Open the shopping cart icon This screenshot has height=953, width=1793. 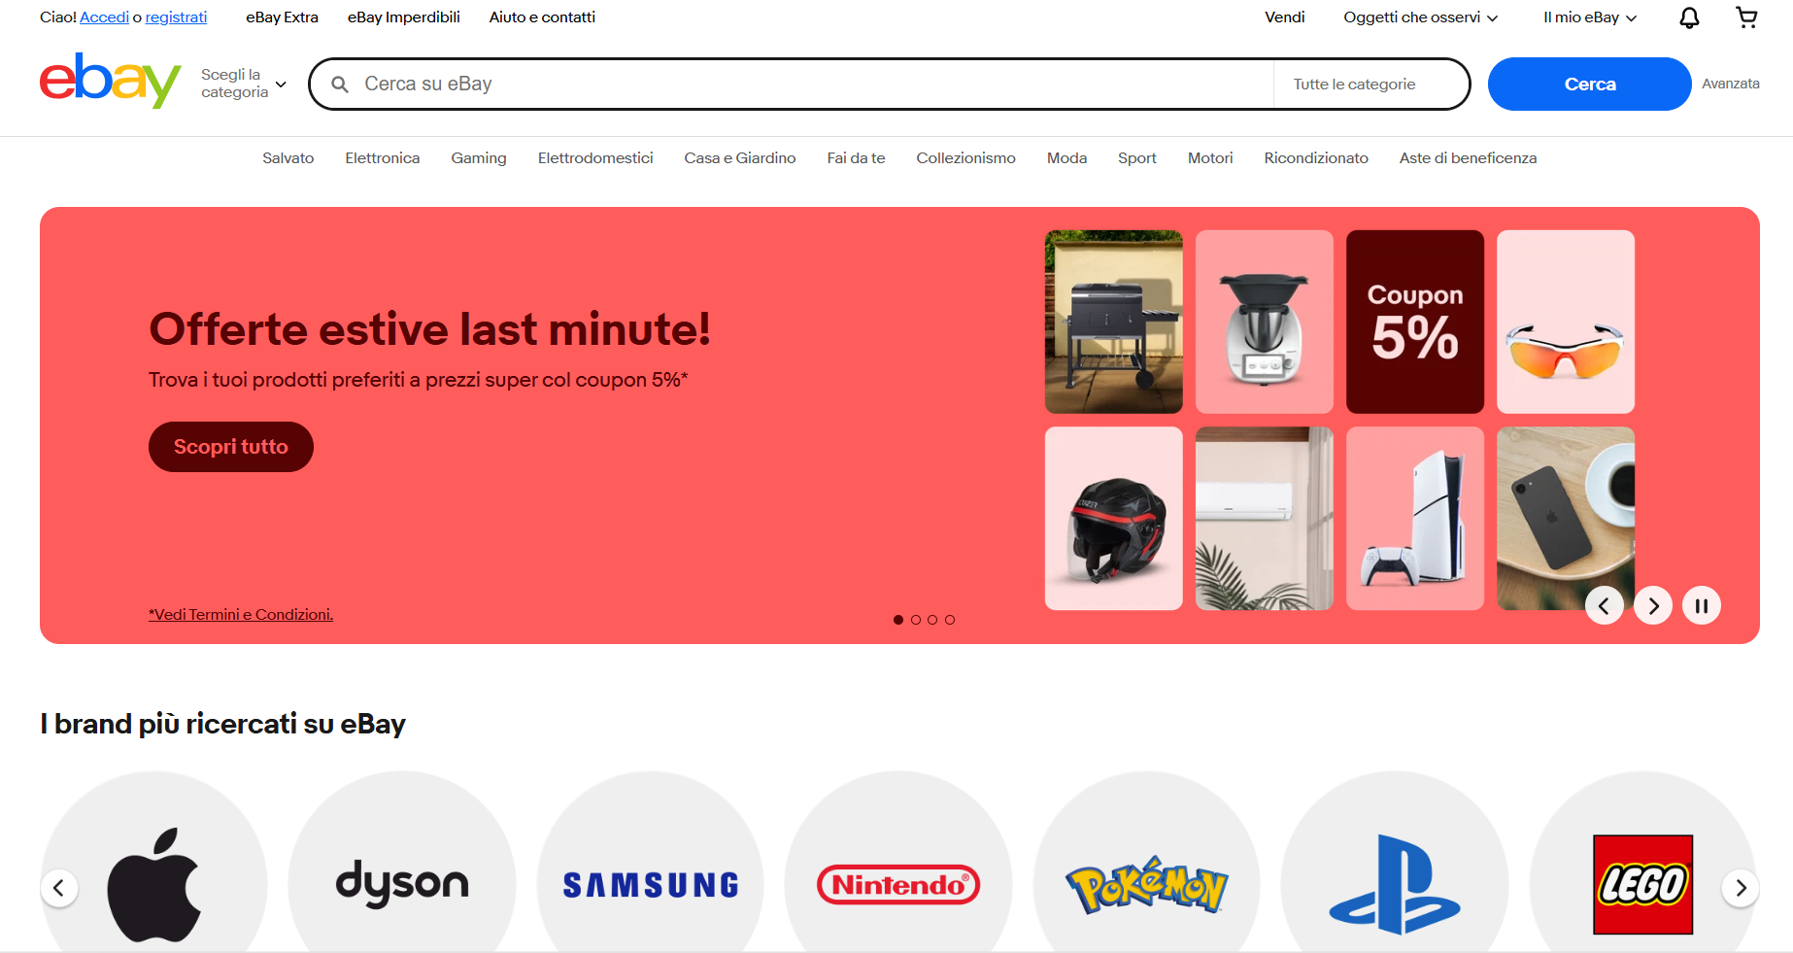[1746, 17]
